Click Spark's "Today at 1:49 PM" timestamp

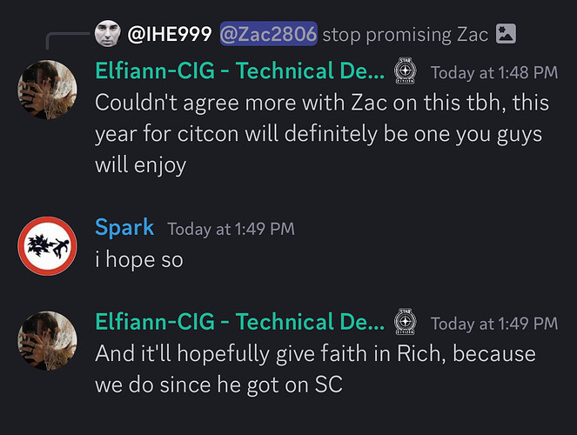click(231, 229)
